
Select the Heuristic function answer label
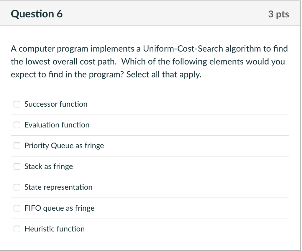coord(54,229)
